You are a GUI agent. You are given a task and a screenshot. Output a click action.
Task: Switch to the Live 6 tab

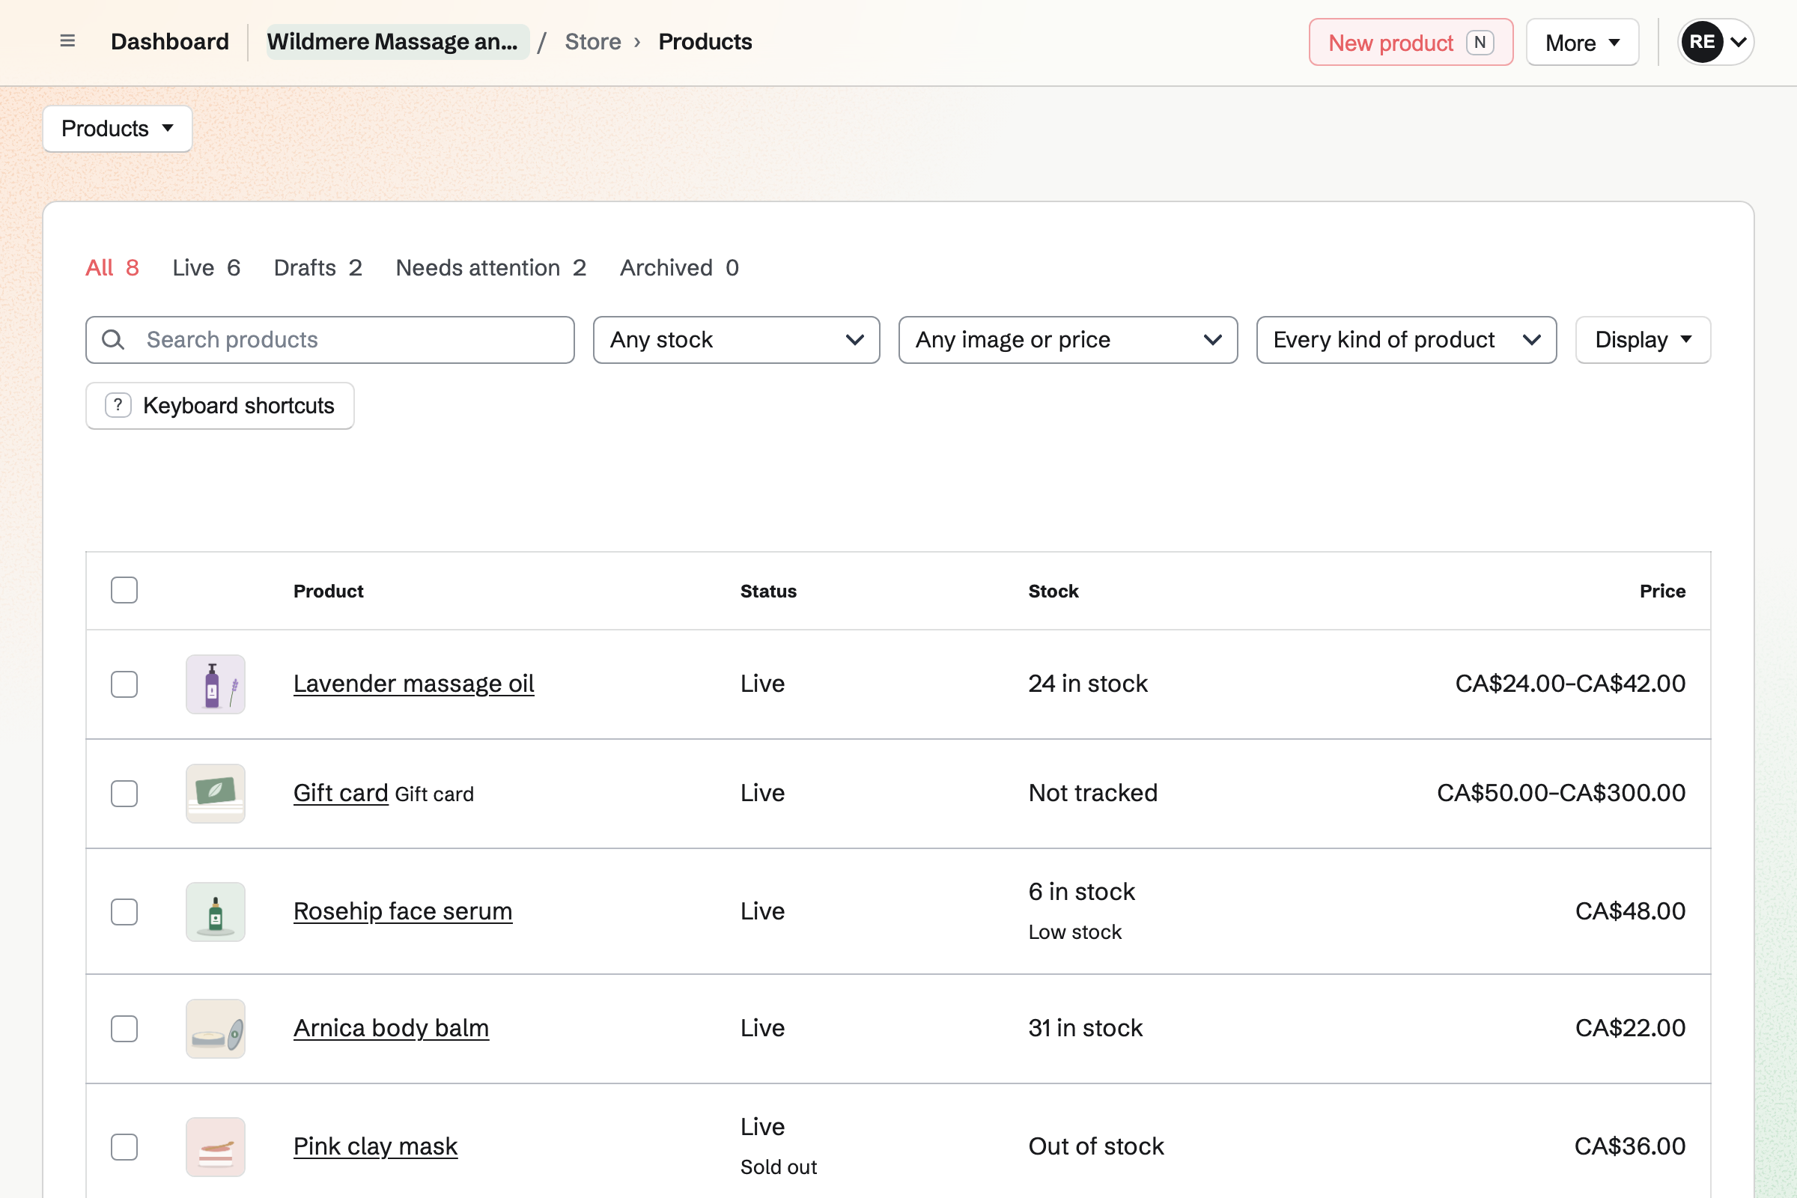point(207,268)
